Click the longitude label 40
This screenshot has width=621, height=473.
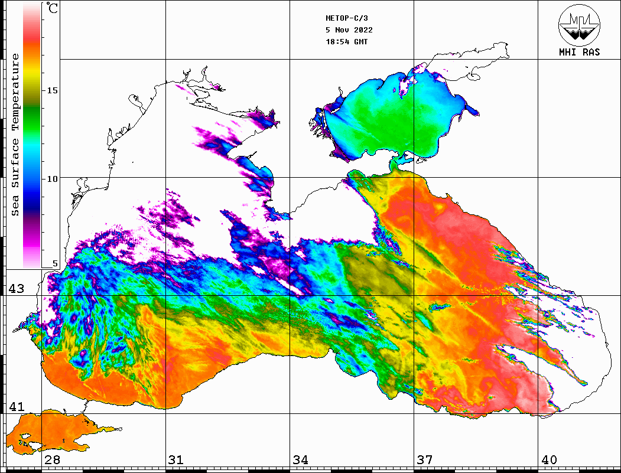549,459
